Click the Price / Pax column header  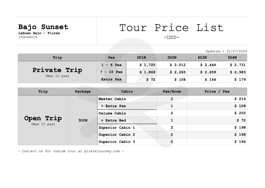217,92
